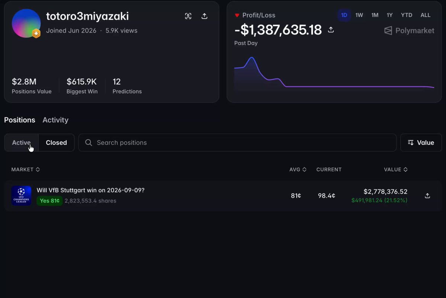Select the 1M time range
The height and width of the screenshot is (298, 446).
point(375,15)
